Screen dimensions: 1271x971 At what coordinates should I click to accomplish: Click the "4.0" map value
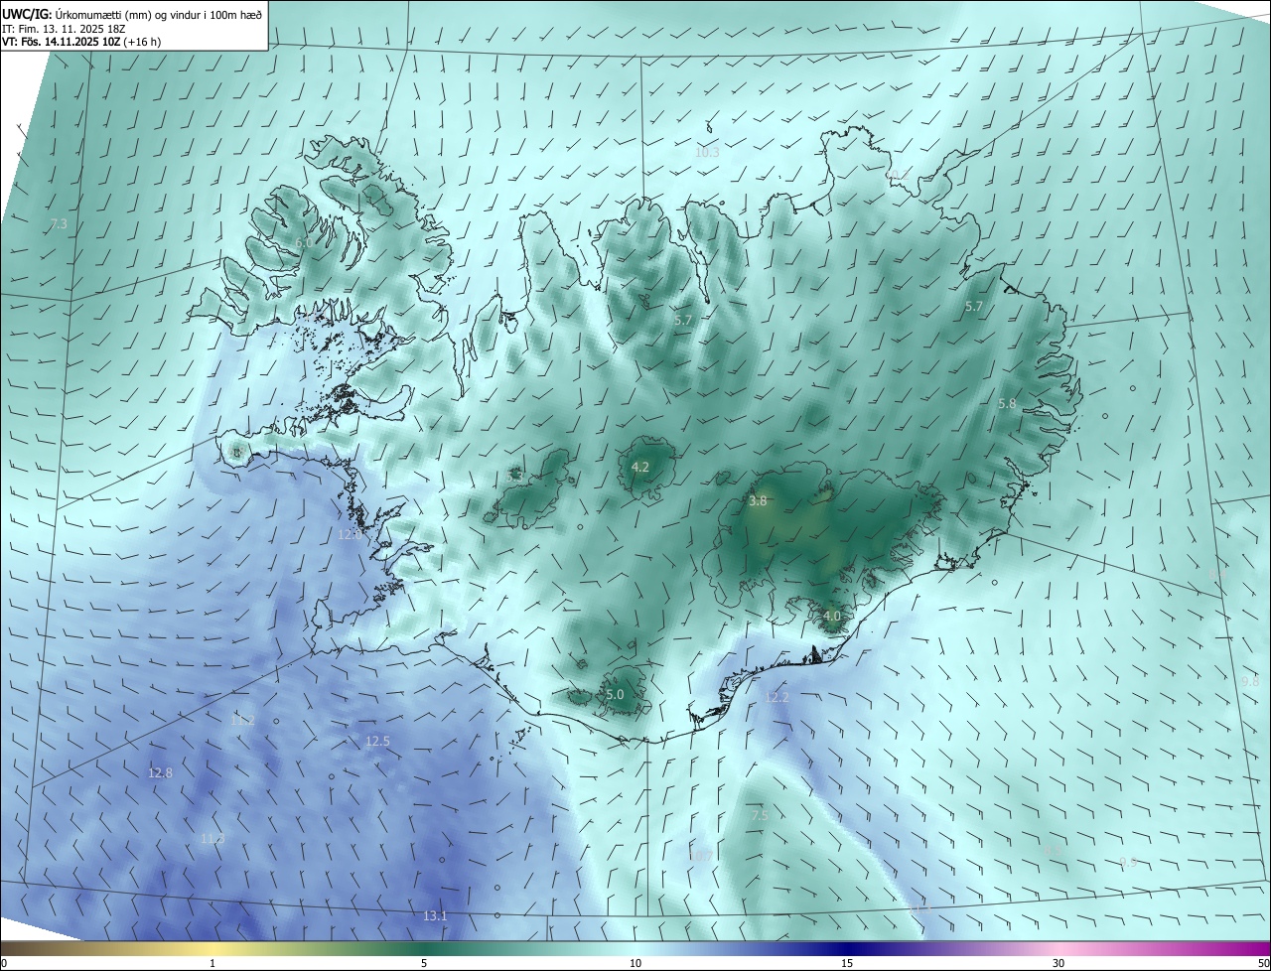pyautogui.click(x=832, y=616)
